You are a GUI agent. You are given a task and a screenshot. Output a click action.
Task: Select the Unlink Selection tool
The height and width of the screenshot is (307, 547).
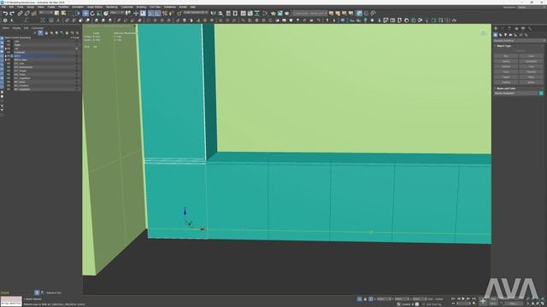point(26,14)
